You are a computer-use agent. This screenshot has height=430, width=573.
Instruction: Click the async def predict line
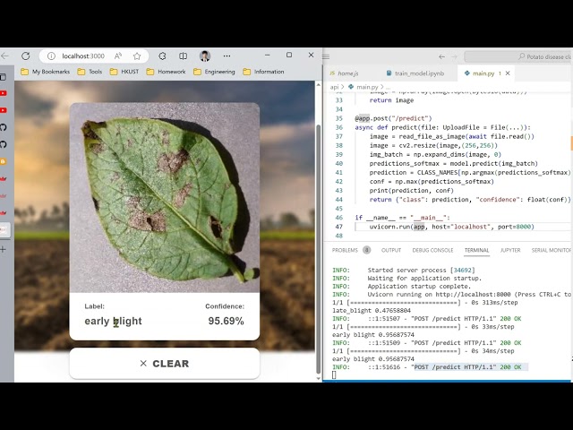click(442, 127)
